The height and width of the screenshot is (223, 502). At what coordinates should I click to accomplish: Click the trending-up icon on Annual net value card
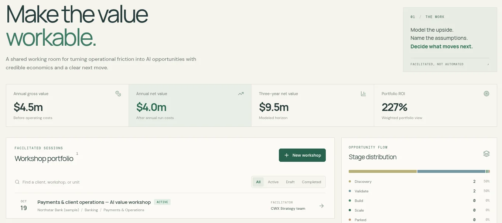[x=241, y=94]
